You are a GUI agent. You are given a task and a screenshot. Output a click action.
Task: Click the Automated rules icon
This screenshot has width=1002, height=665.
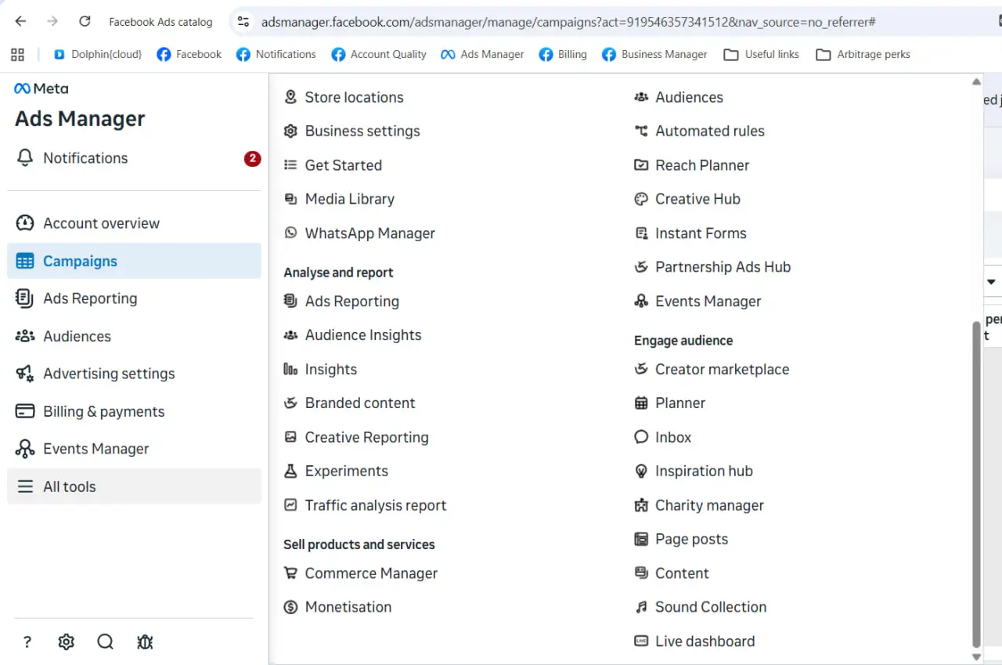click(641, 131)
